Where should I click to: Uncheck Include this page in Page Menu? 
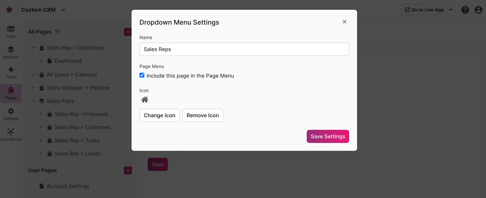tap(142, 75)
